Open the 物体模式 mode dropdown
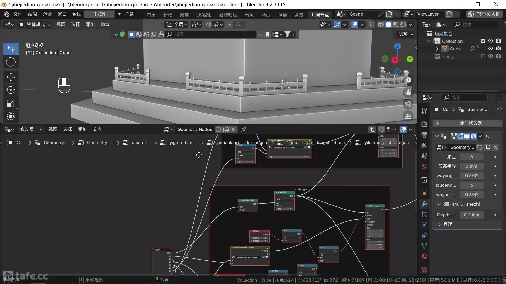The width and height of the screenshot is (506, 284). point(35,24)
